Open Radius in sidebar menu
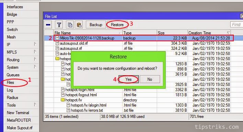This screenshot has width=243, height=132. (12, 97)
